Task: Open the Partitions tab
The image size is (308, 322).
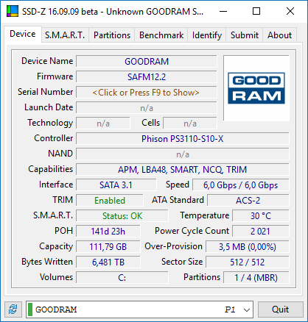Action: click(112, 35)
